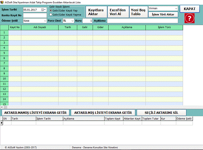This screenshot has width=203, height=150.
Task: Select row 1 header in the grid
Action: (4, 33)
